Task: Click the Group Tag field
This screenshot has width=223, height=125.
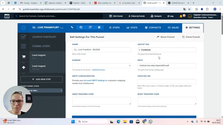Action: [167, 50]
